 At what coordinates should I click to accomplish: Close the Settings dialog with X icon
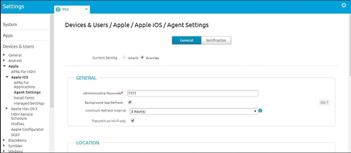344,5
